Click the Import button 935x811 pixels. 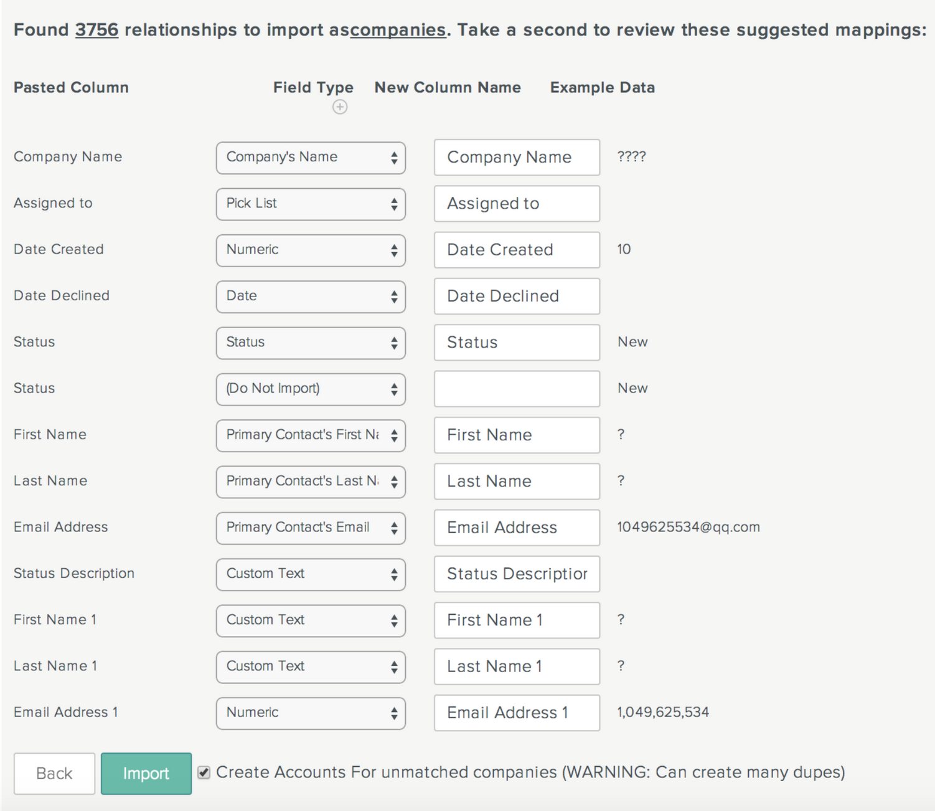coord(146,774)
